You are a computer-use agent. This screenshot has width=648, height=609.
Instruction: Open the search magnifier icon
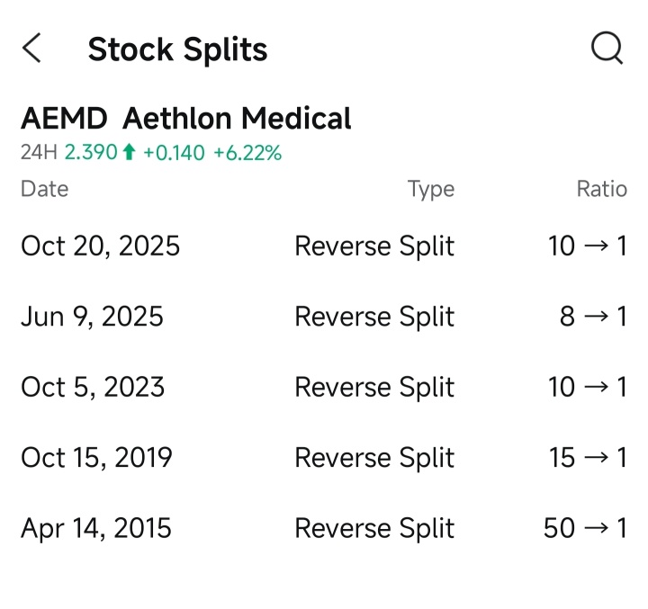607,49
